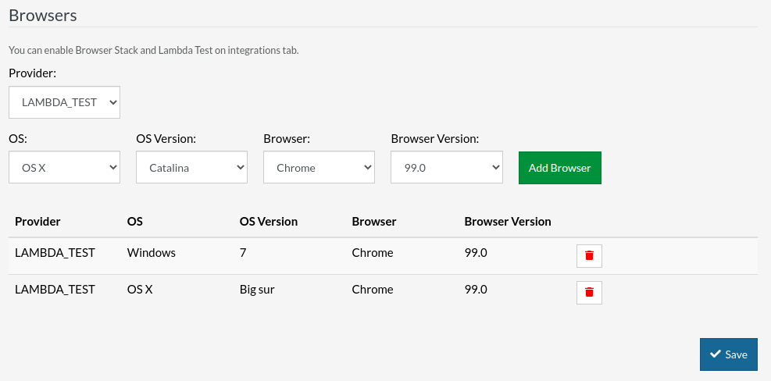
Task: Click the Browsers section heading
Action: tap(43, 15)
